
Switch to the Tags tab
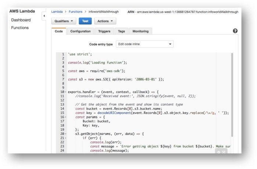click(121, 31)
